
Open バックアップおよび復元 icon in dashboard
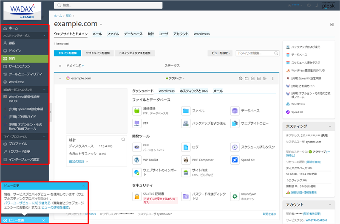(186, 123)
